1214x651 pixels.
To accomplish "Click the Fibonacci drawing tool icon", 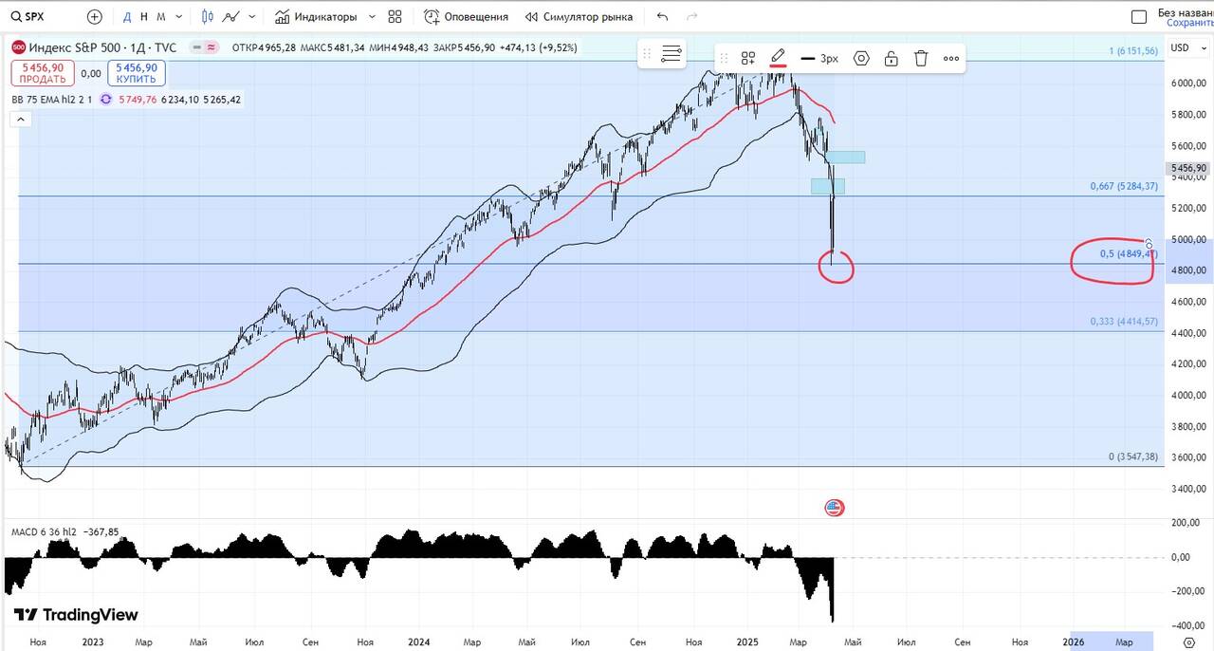I will (x=671, y=54).
